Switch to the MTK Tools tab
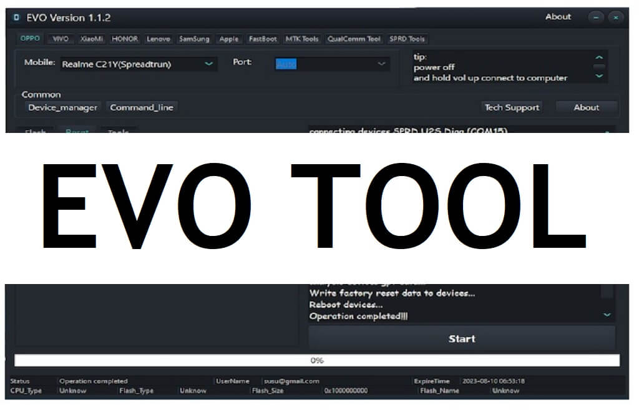639x412 pixels. click(x=302, y=39)
